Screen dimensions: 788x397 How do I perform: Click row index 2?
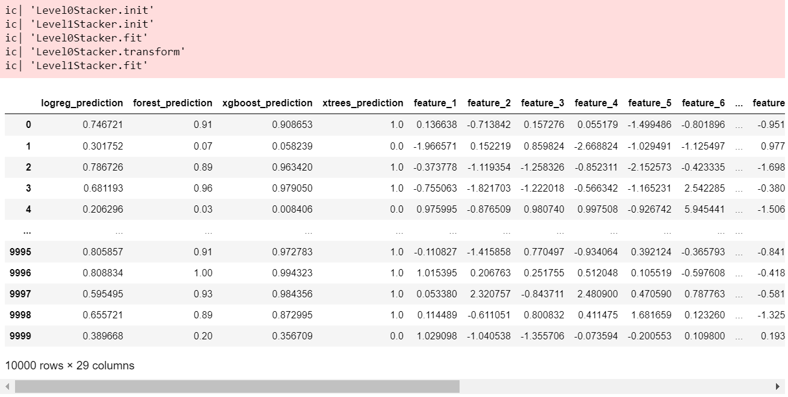pos(28,167)
